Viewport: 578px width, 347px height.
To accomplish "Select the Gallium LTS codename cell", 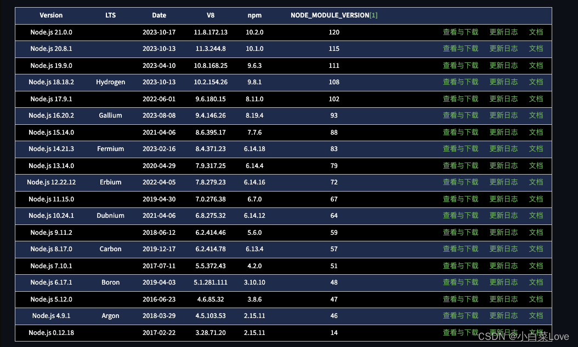I will tap(110, 115).
